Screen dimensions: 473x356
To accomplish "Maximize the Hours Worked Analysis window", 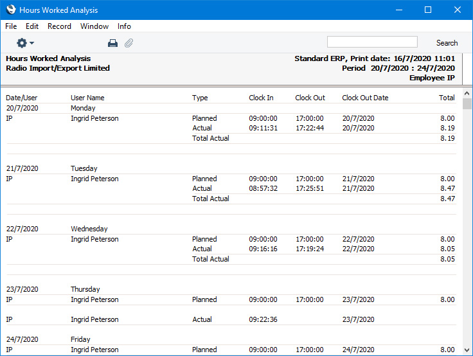I will click(x=428, y=10).
